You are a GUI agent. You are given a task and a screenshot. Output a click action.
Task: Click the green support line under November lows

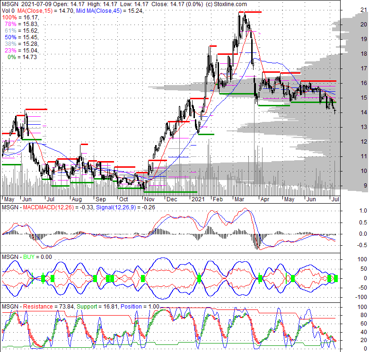click(x=170, y=192)
